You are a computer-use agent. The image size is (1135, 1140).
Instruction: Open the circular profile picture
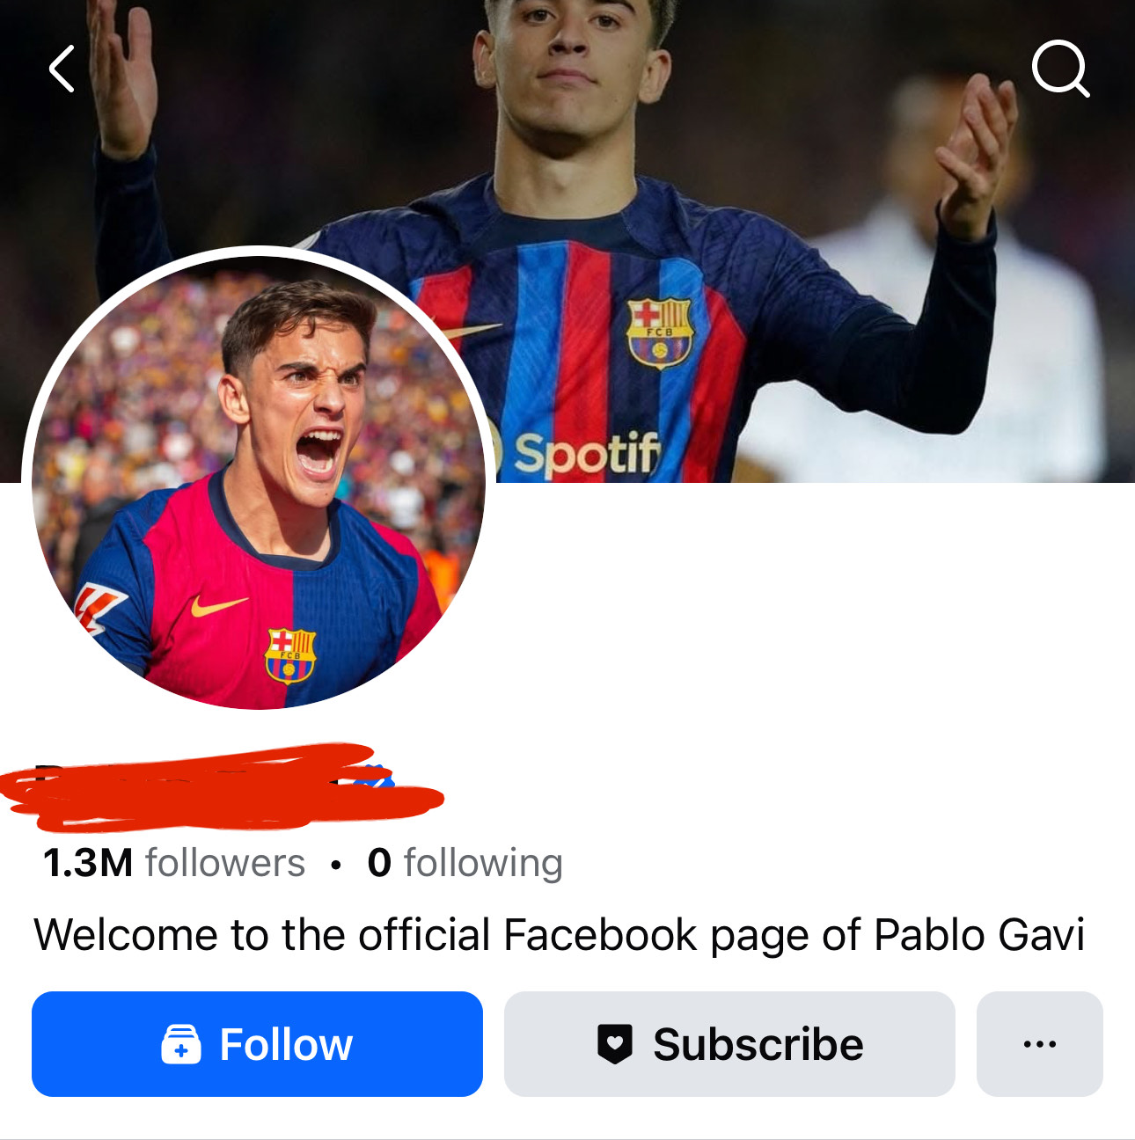pyautogui.click(x=259, y=479)
